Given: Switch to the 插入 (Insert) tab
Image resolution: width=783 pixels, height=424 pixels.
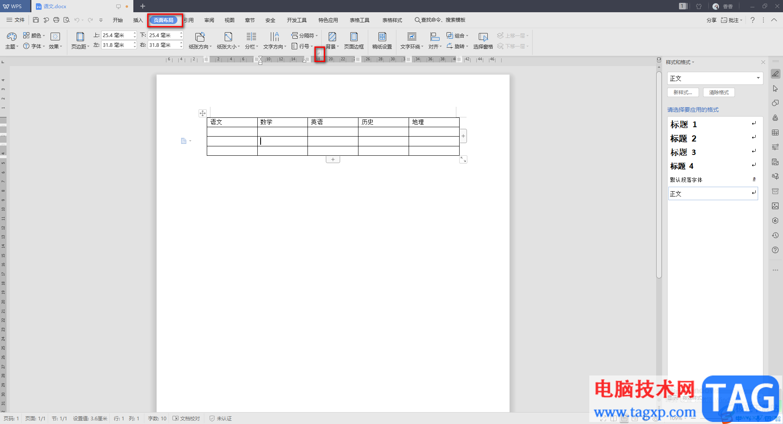Looking at the screenshot, I should 138,20.
